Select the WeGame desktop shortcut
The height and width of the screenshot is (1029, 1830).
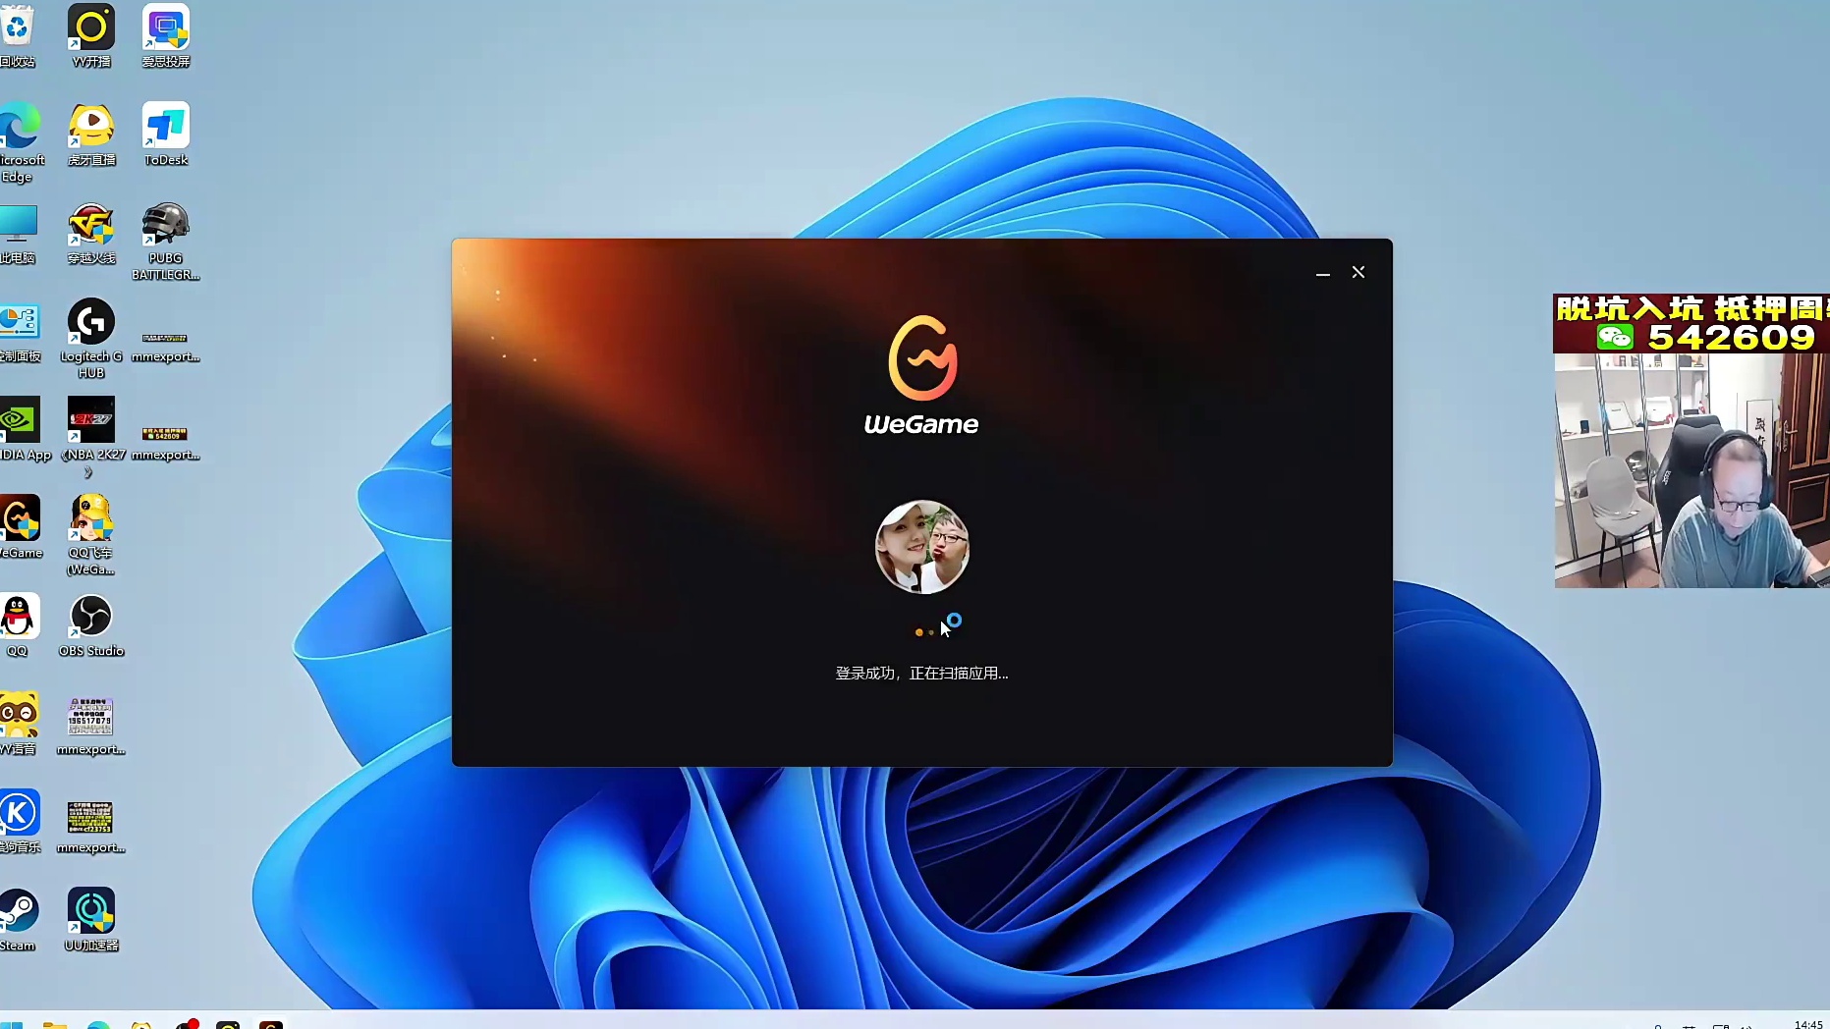click(x=21, y=526)
